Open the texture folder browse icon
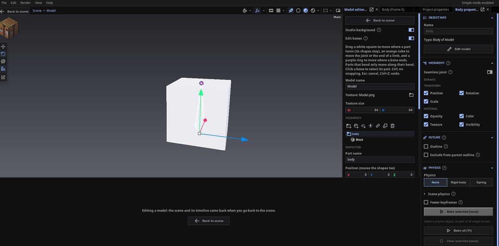The height and width of the screenshot is (246, 499). click(411, 95)
